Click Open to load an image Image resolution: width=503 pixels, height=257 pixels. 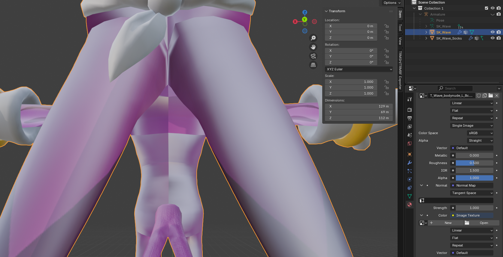[481, 223]
